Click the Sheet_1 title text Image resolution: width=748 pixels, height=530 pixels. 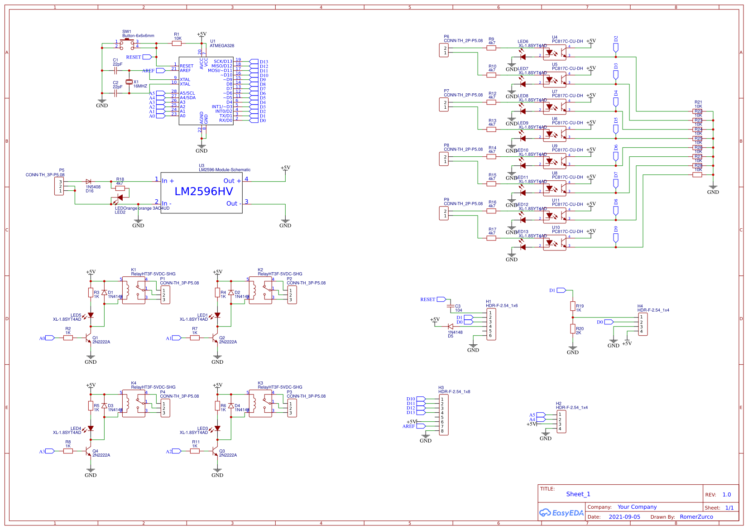coord(578,494)
